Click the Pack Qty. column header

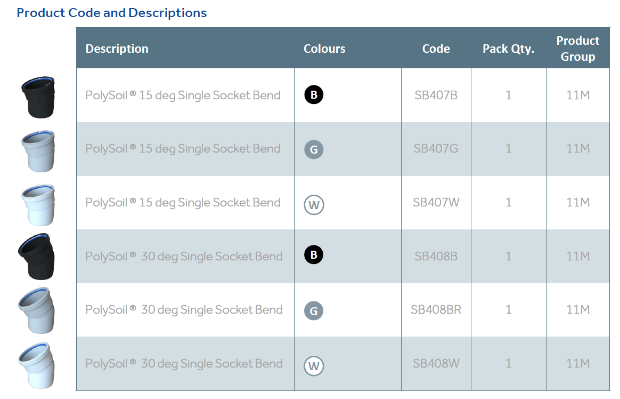pos(509,49)
